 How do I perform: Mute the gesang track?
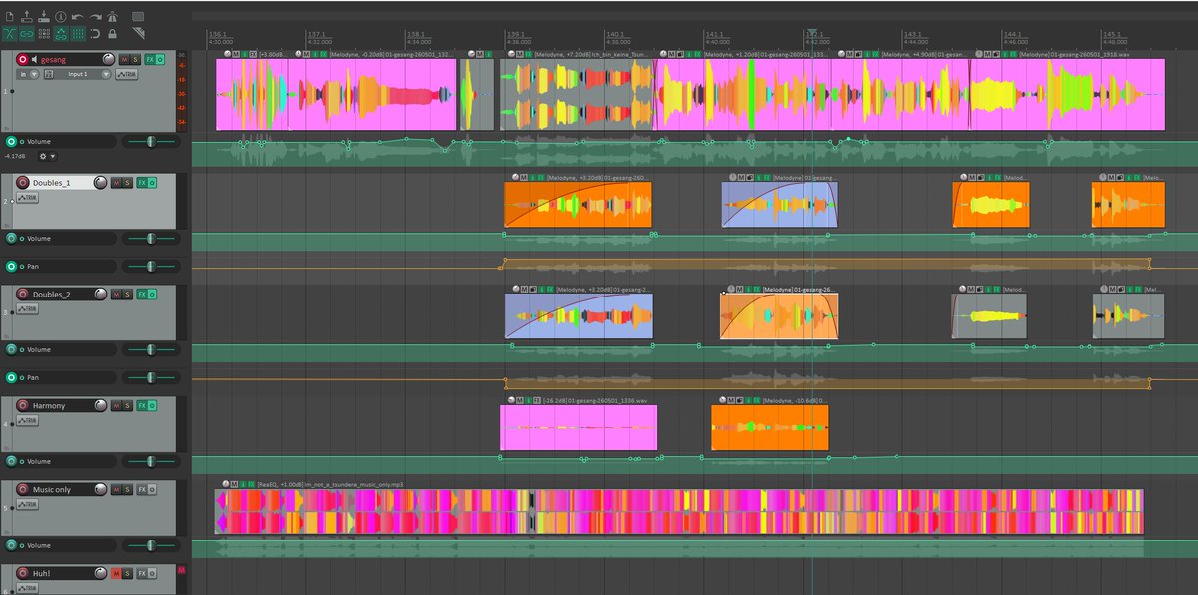tap(124, 60)
